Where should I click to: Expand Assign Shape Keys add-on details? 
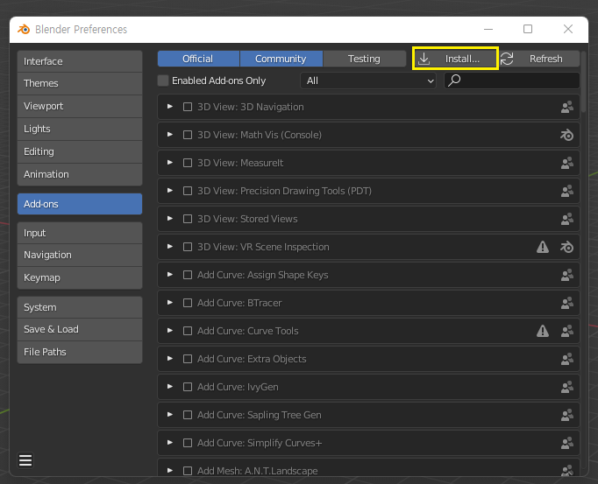coord(170,275)
